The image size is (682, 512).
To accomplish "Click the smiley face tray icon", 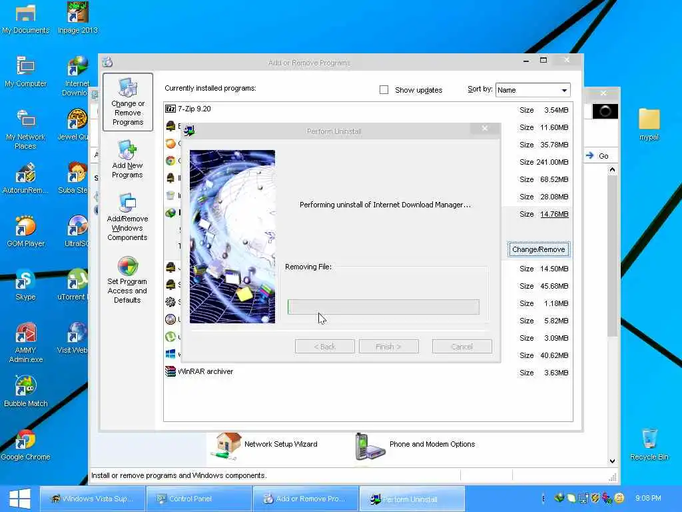I will coord(619,497).
